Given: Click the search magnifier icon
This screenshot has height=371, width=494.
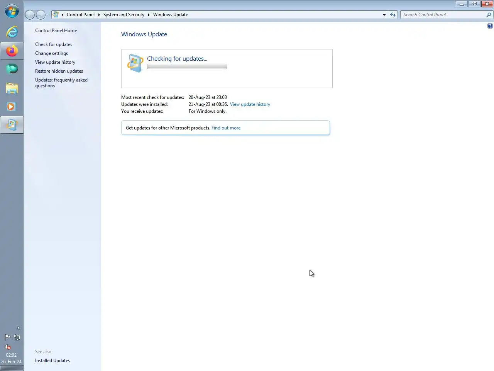Looking at the screenshot, I should tap(489, 15).
